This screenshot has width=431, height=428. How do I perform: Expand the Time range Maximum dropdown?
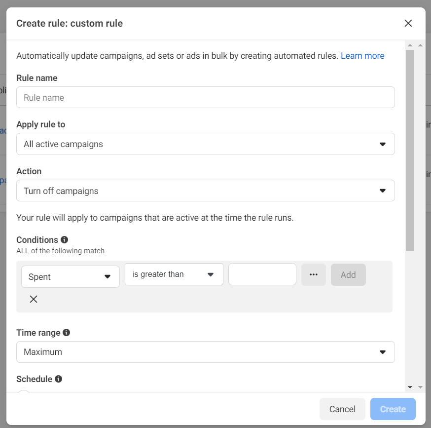[x=205, y=352]
